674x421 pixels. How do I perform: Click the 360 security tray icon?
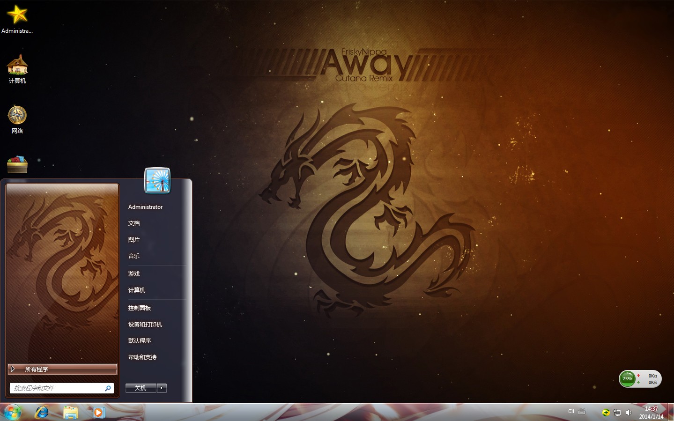606,413
